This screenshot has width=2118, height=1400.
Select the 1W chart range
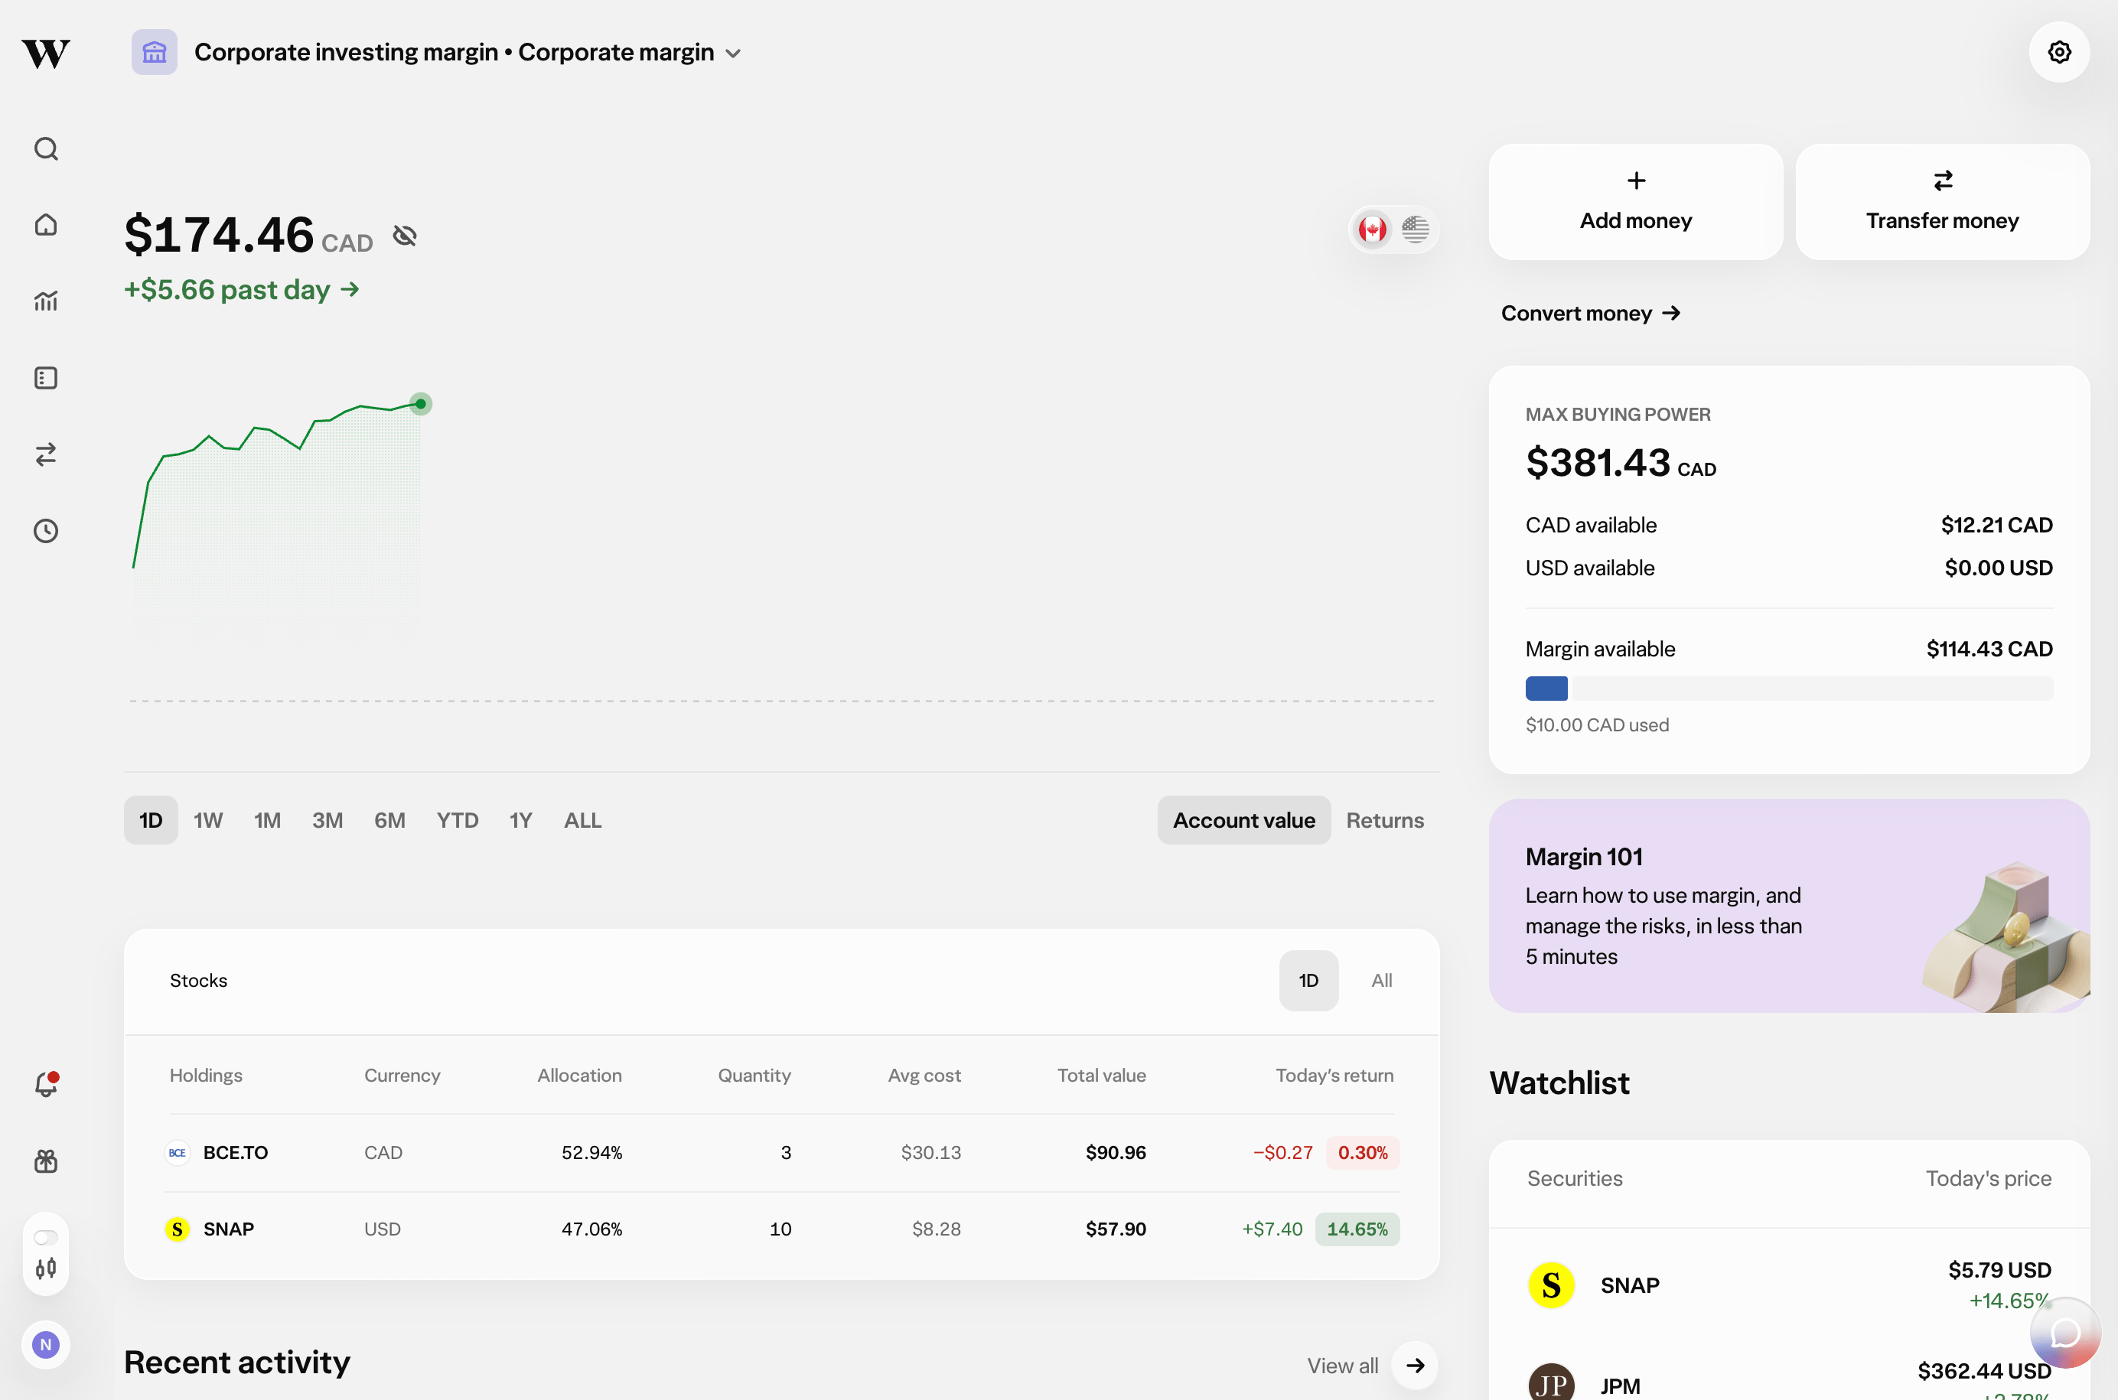208,819
